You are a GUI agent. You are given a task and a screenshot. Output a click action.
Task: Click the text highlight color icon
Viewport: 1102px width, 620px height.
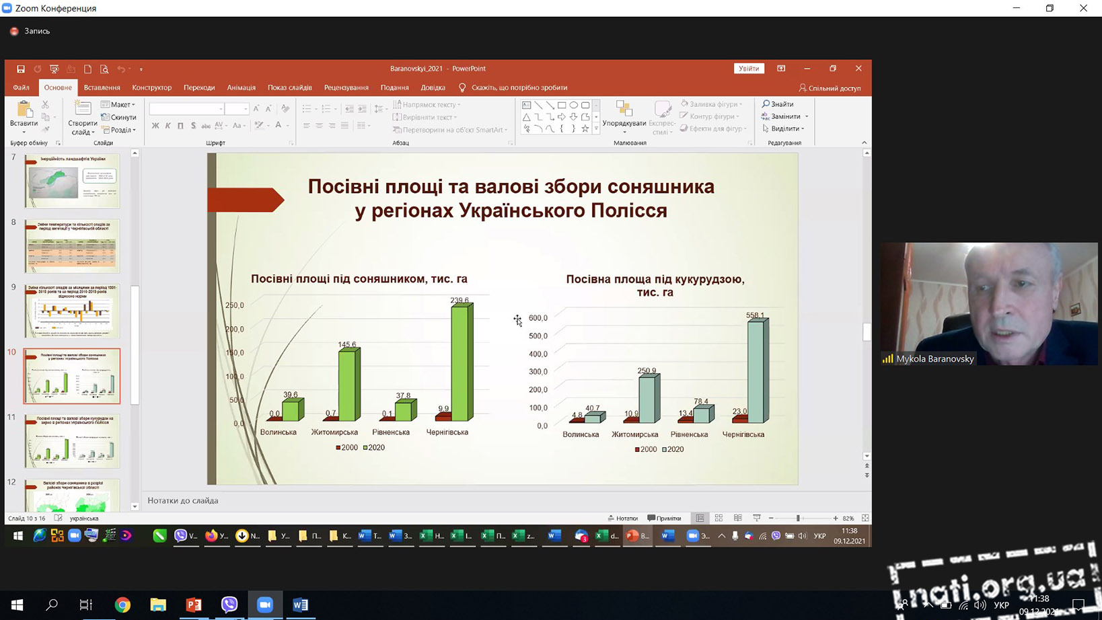click(x=259, y=126)
